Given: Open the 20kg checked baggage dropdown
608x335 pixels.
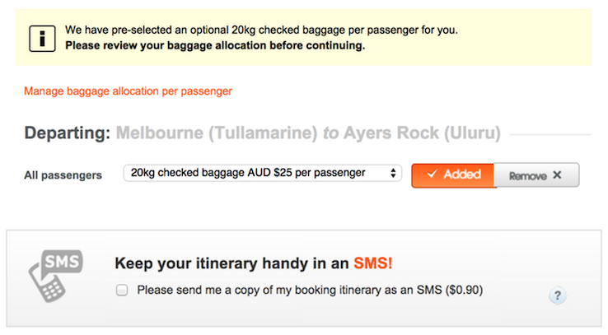Looking at the screenshot, I should click(260, 174).
